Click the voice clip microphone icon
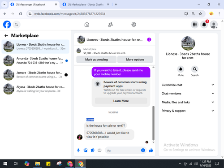 point(78,151)
